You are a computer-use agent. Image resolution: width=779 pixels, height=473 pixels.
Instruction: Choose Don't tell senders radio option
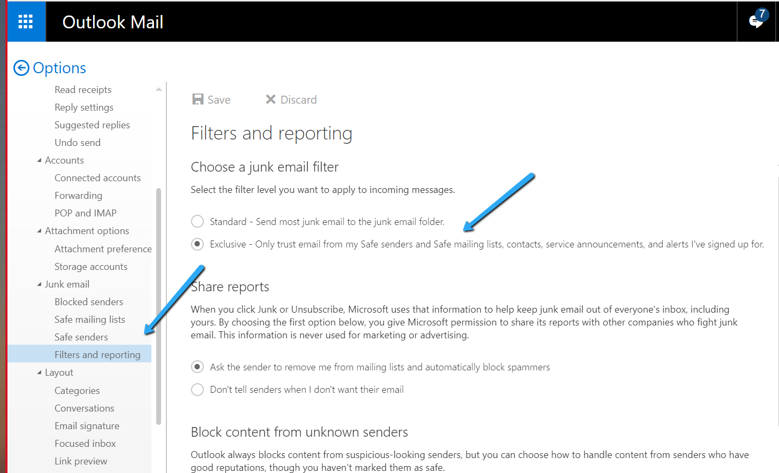coord(197,390)
